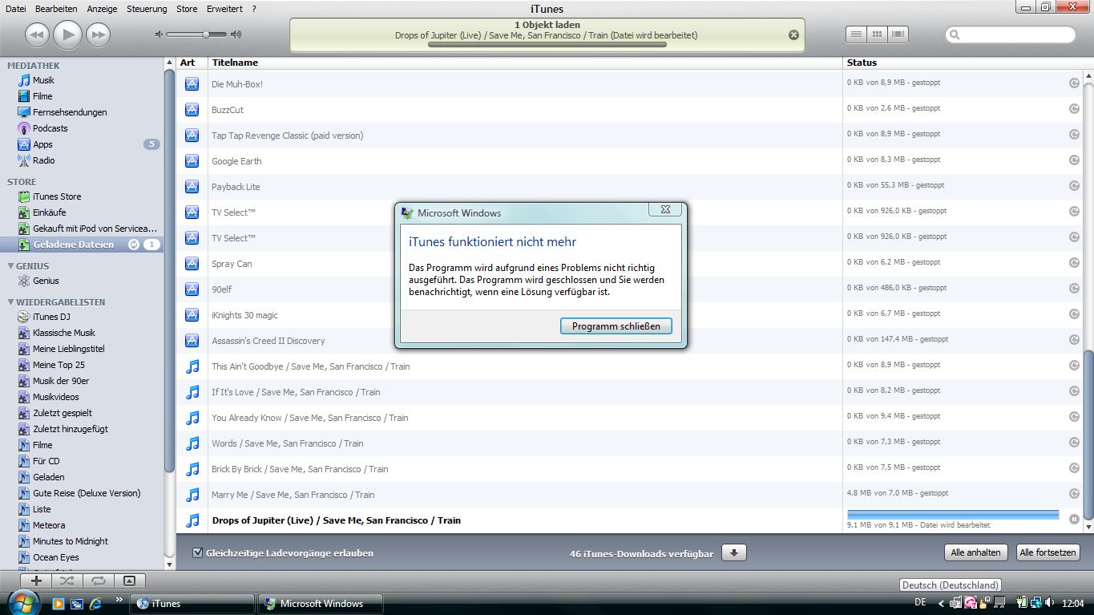The width and height of the screenshot is (1094, 615).
Task: Click Programm schließen in the dialog
Action: (x=616, y=326)
